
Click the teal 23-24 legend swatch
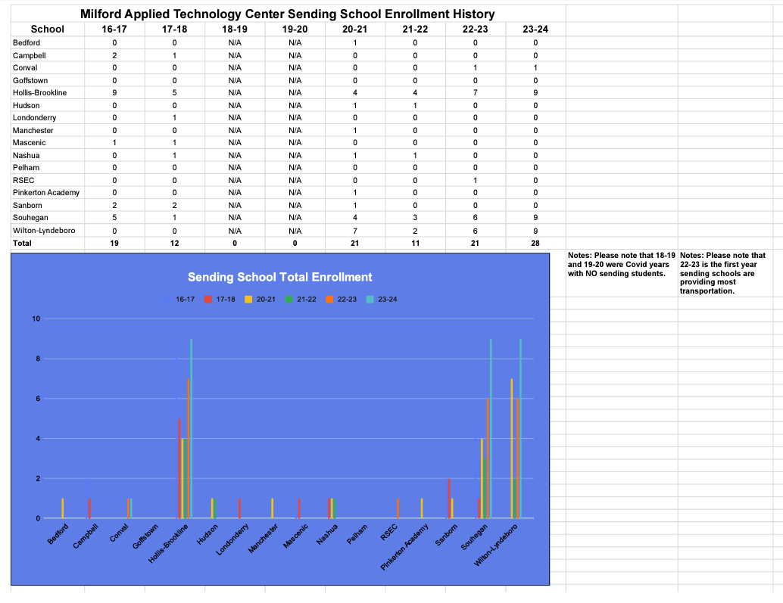click(x=370, y=300)
